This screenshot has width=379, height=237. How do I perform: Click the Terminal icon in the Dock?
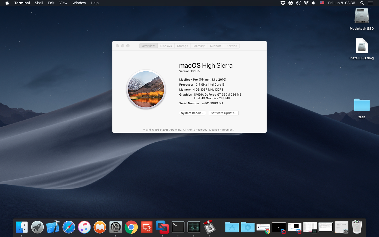coord(178,227)
